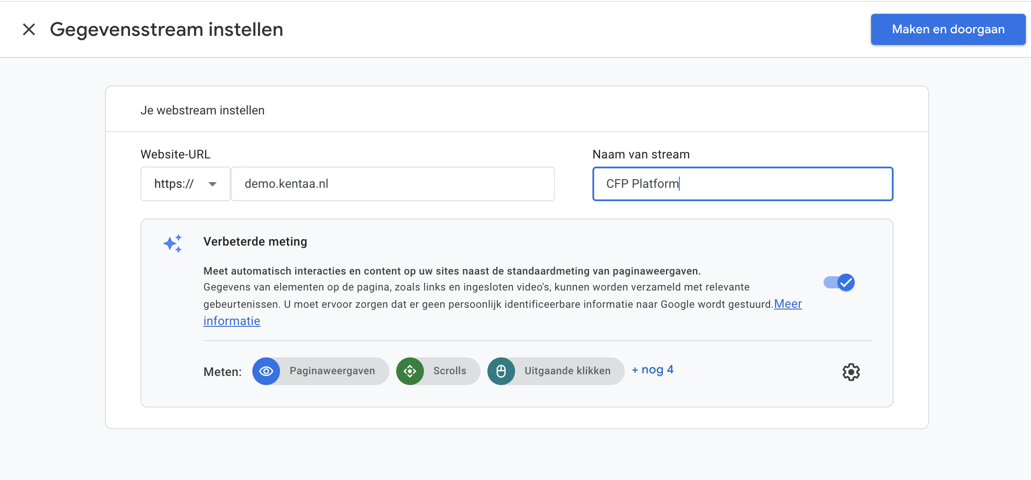Open the https:// protocol dropdown
The image size is (1031, 480).
click(185, 184)
